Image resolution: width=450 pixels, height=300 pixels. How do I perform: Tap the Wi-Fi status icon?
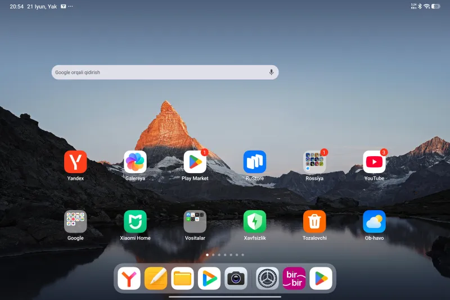click(x=427, y=6)
